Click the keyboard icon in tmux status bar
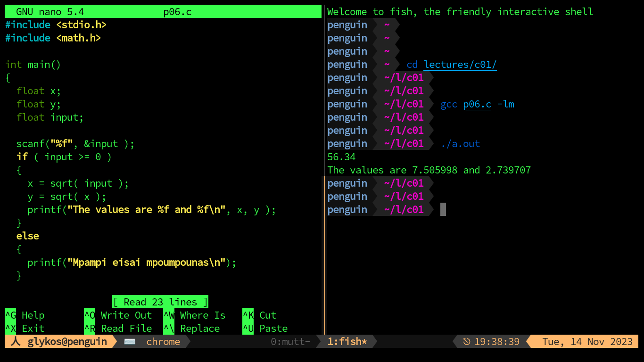 click(130, 342)
